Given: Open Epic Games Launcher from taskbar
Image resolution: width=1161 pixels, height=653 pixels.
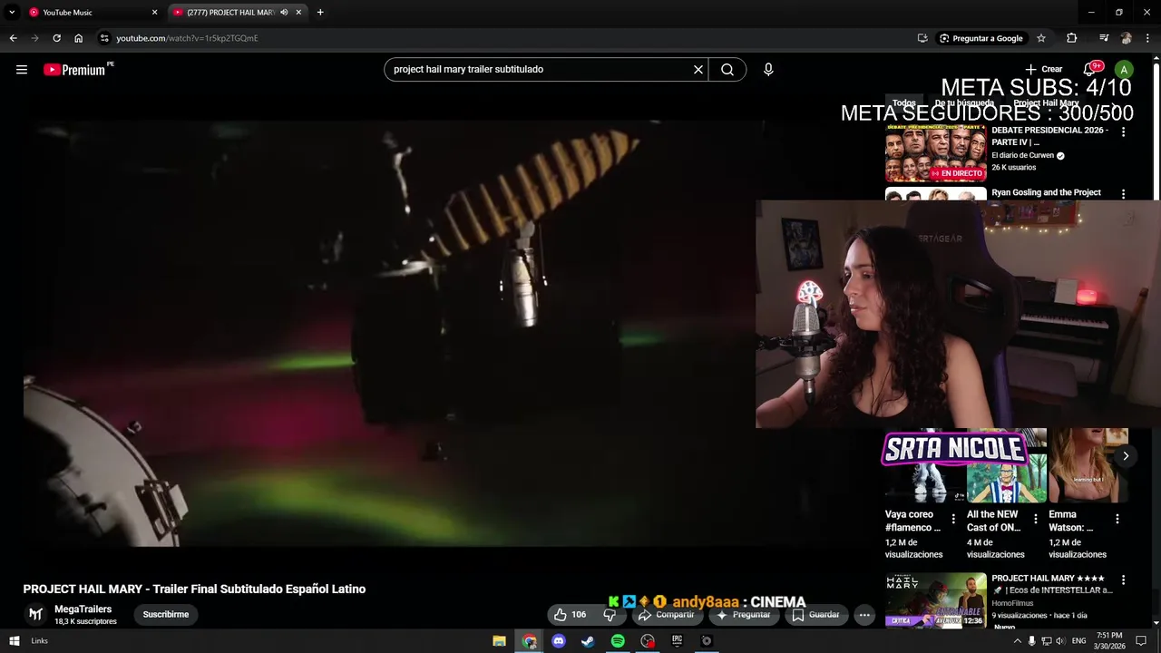Looking at the screenshot, I should coord(677,640).
